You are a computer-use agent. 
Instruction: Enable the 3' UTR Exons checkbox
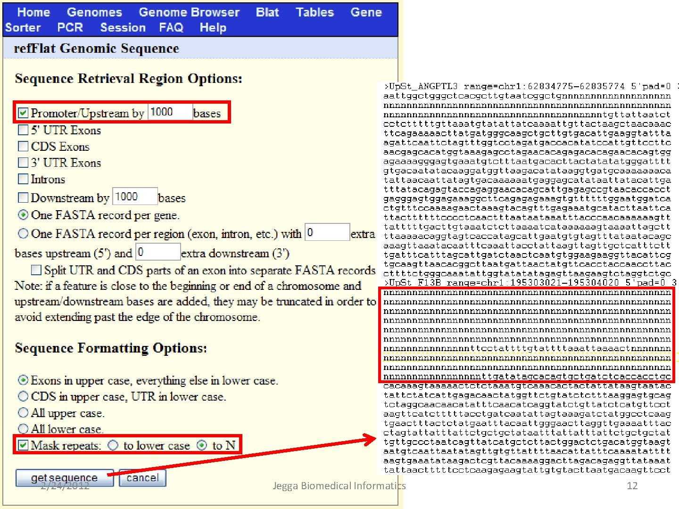tap(23, 163)
